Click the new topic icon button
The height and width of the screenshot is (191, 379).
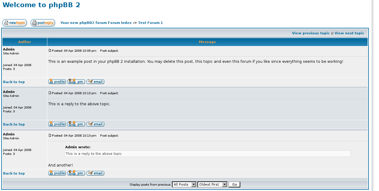15,23
